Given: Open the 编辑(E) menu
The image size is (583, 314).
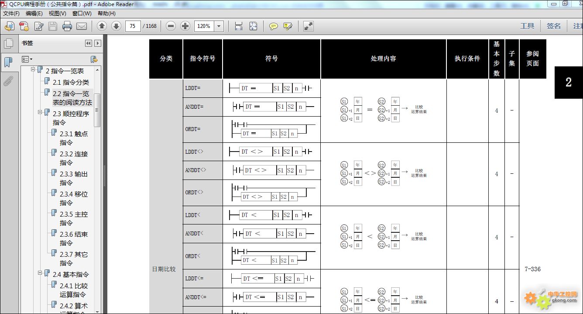Looking at the screenshot, I should point(34,13).
